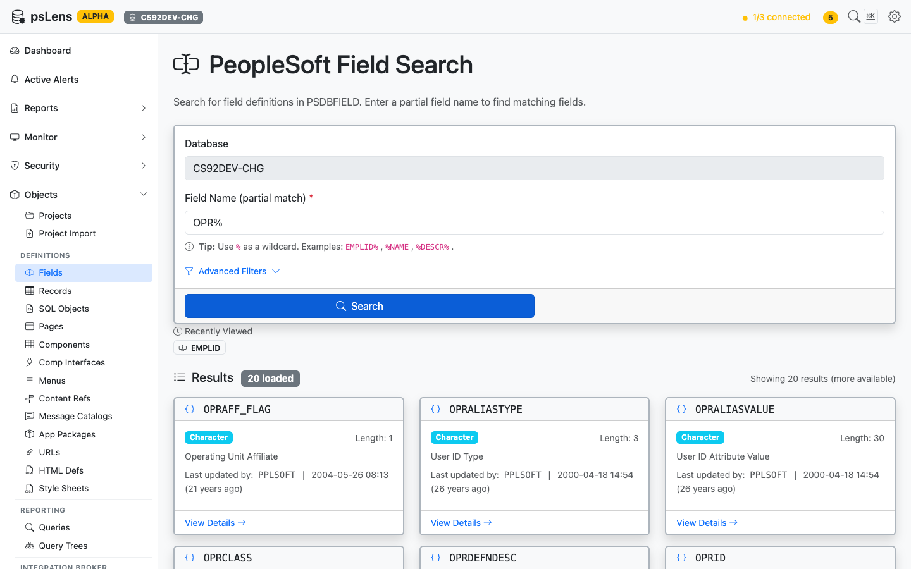Click the App Packages box icon
The height and width of the screenshot is (569, 911).
coord(29,434)
